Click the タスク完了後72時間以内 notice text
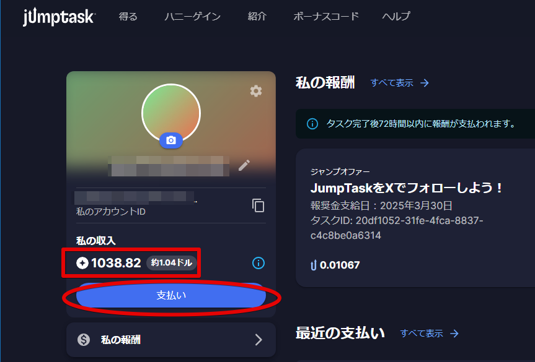The width and height of the screenshot is (535, 362). [x=422, y=123]
